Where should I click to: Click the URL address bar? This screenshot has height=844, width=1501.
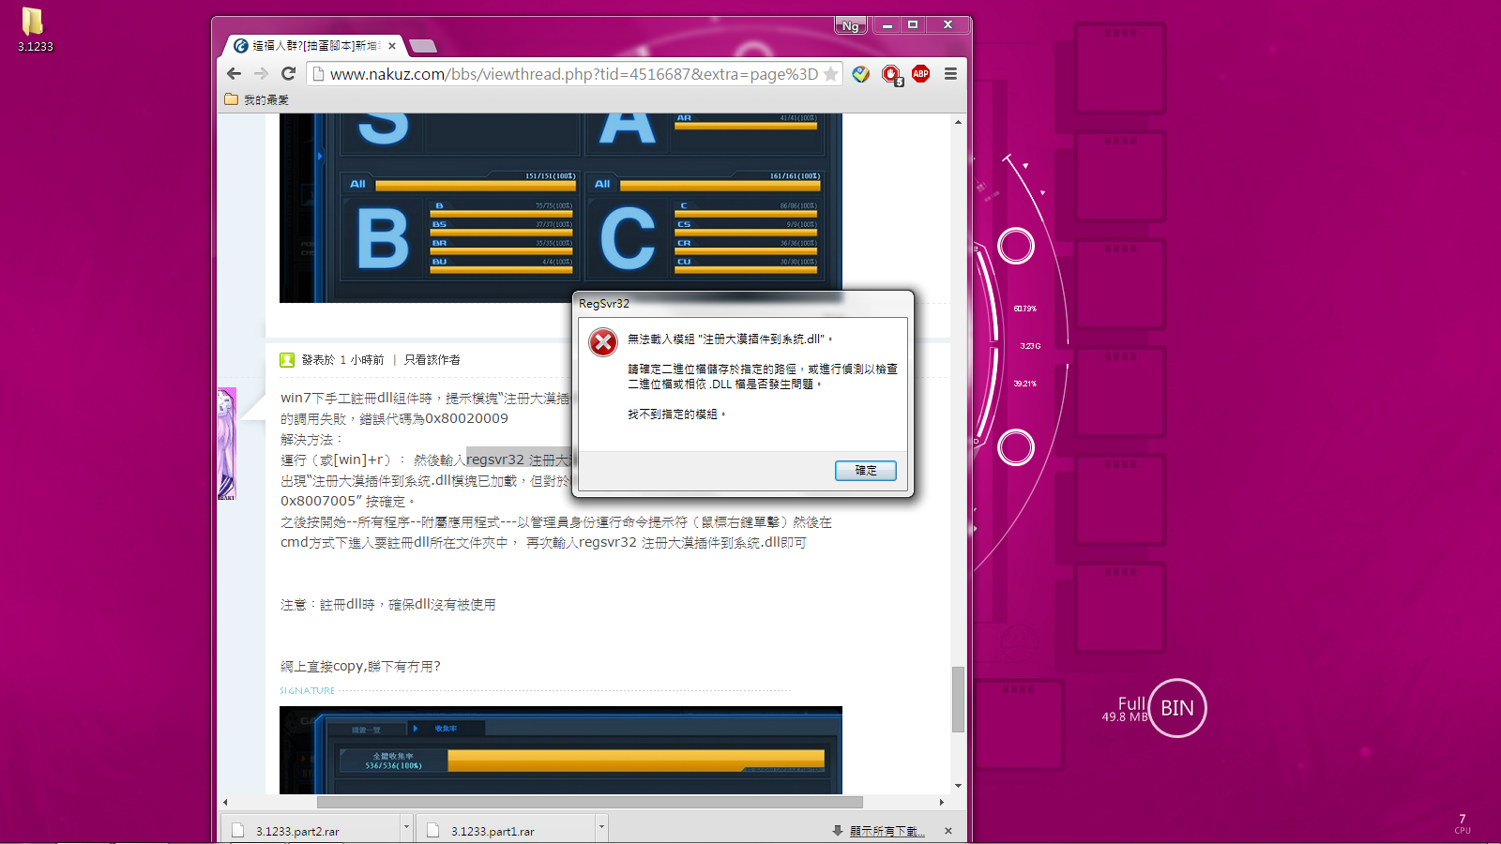[x=573, y=74]
